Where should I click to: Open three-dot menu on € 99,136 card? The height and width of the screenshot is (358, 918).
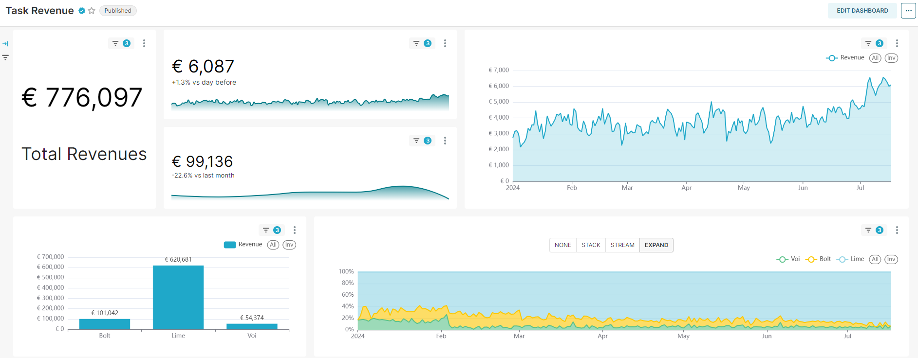(x=445, y=141)
